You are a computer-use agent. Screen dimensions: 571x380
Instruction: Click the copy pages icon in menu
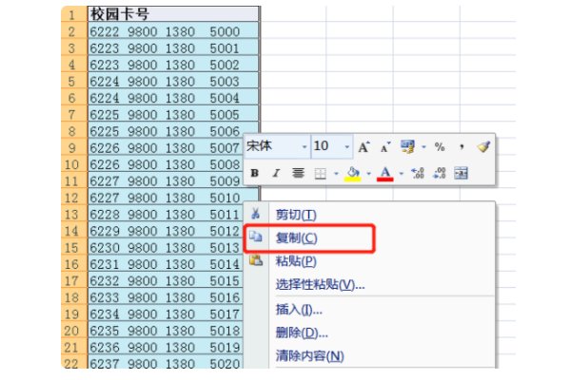pos(256,237)
